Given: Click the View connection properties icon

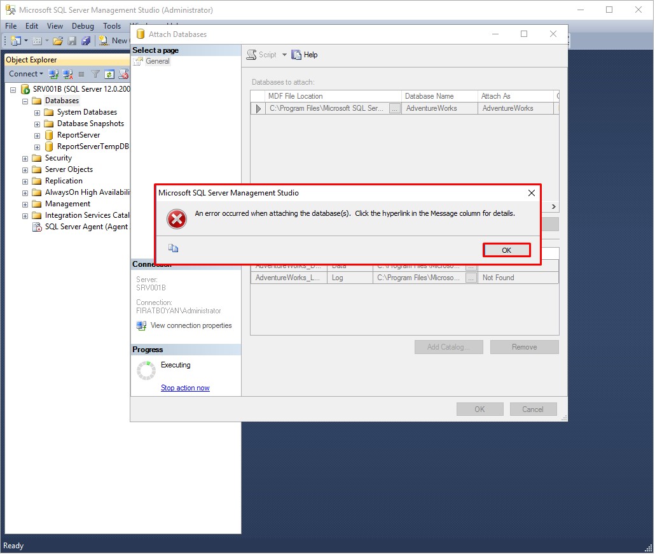Looking at the screenshot, I should pos(141,325).
